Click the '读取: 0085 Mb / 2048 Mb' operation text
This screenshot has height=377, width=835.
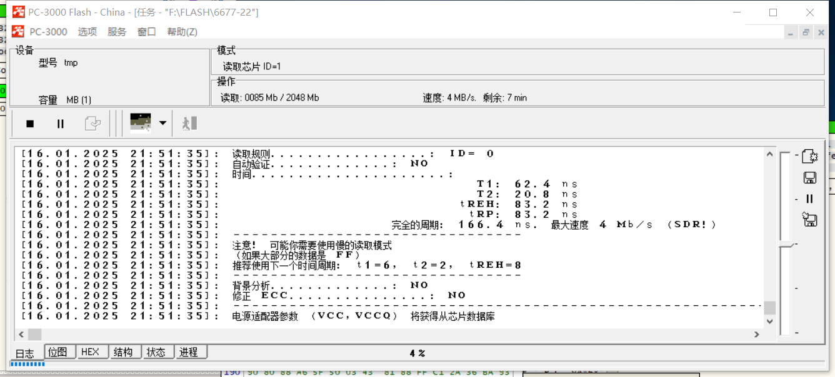[270, 98]
